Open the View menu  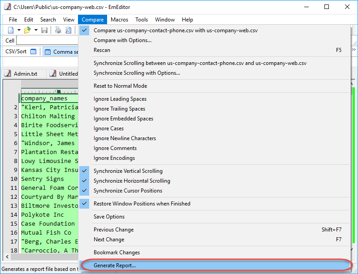[x=69, y=20]
